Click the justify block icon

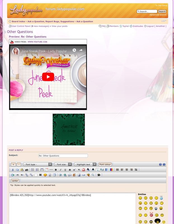[x=117, y=170]
